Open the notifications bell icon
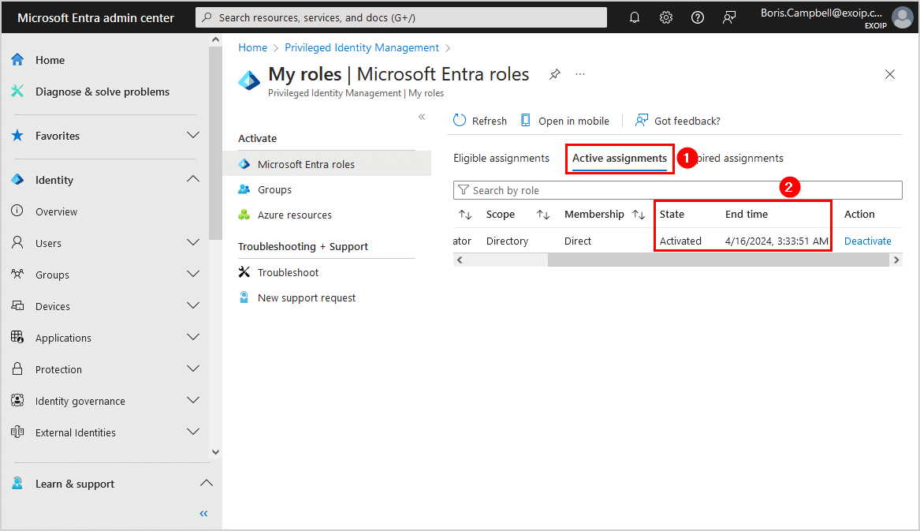The width and height of the screenshot is (920, 531). tap(635, 17)
